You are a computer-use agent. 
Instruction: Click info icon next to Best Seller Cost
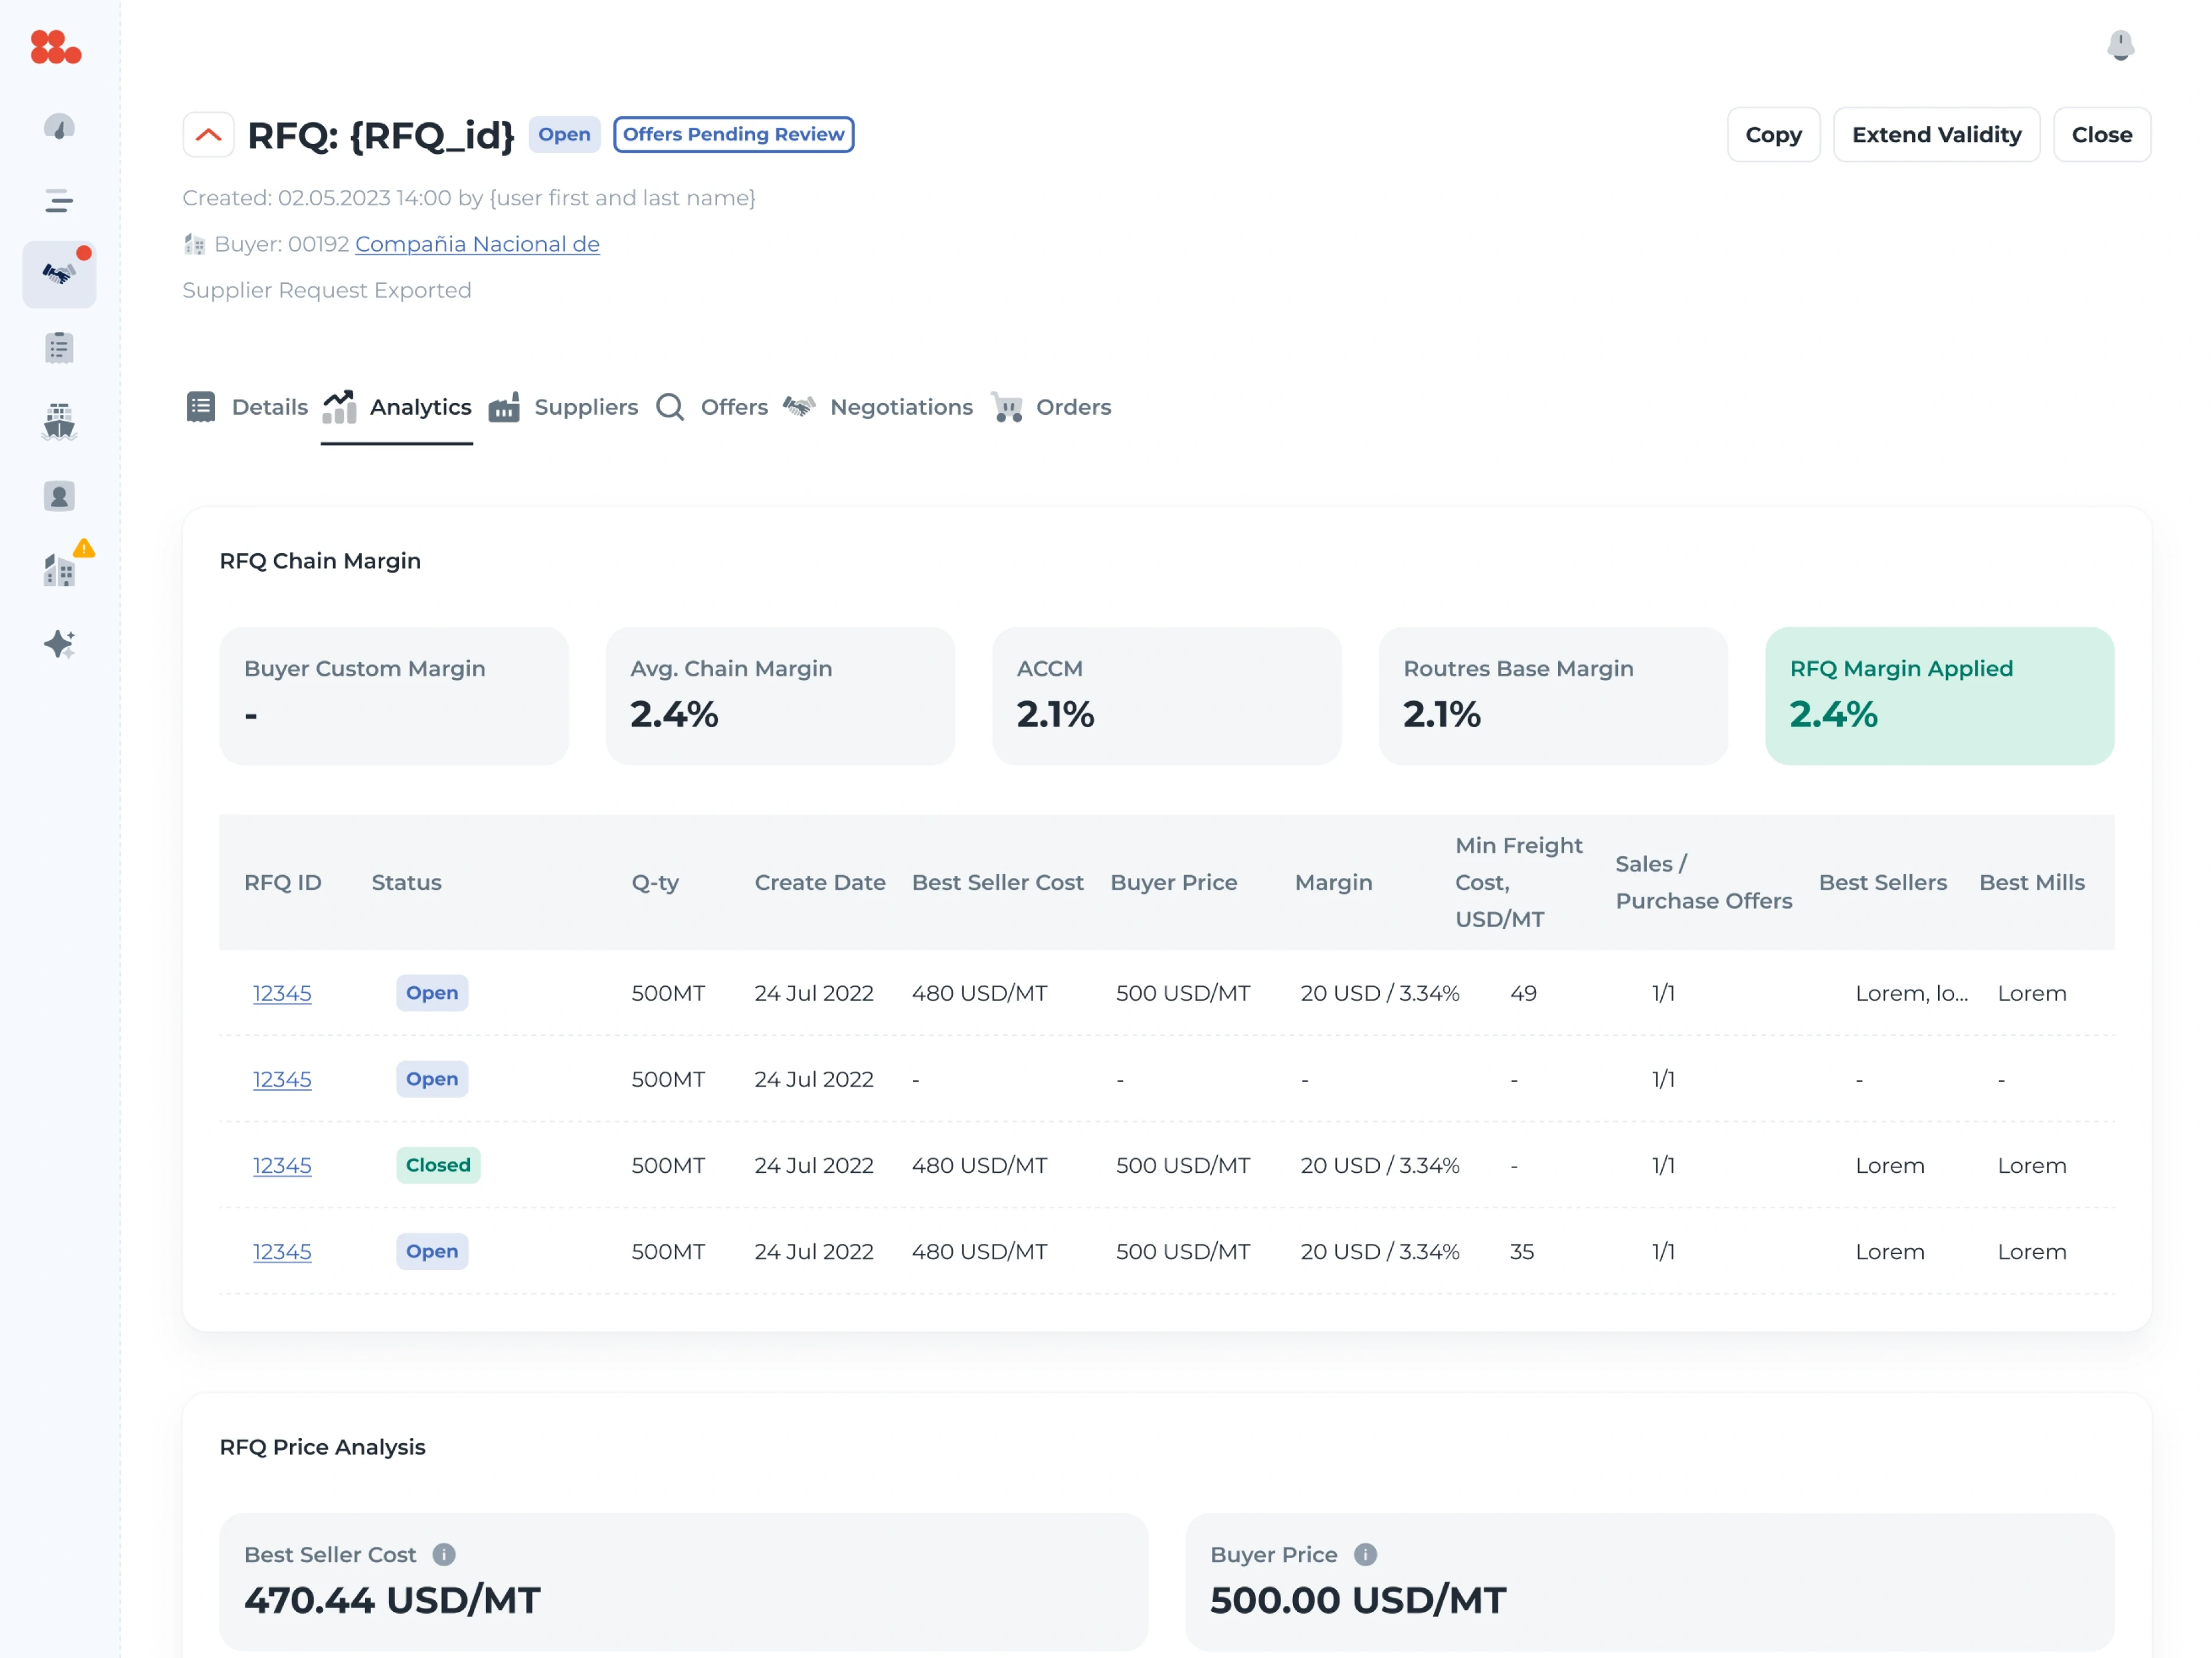443,1555
